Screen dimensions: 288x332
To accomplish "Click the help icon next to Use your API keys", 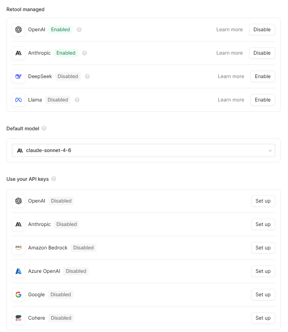I will [54, 179].
